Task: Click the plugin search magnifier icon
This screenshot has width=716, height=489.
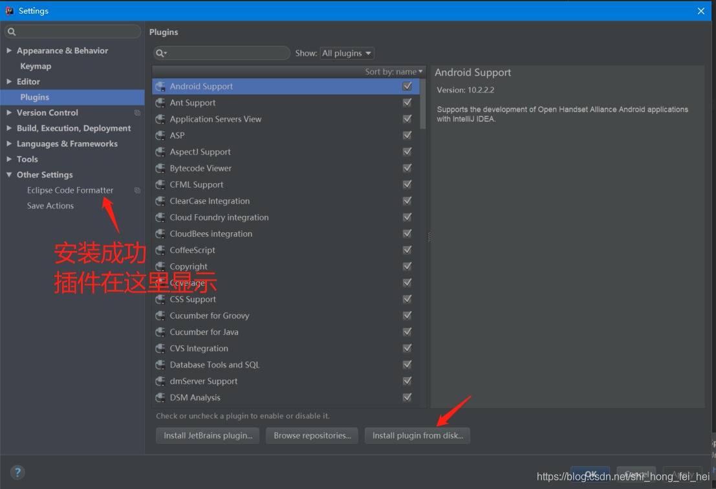Action: point(161,54)
